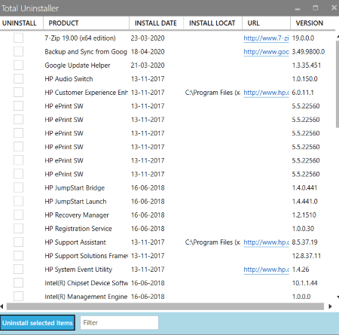Focus the Filter input field

119,322
